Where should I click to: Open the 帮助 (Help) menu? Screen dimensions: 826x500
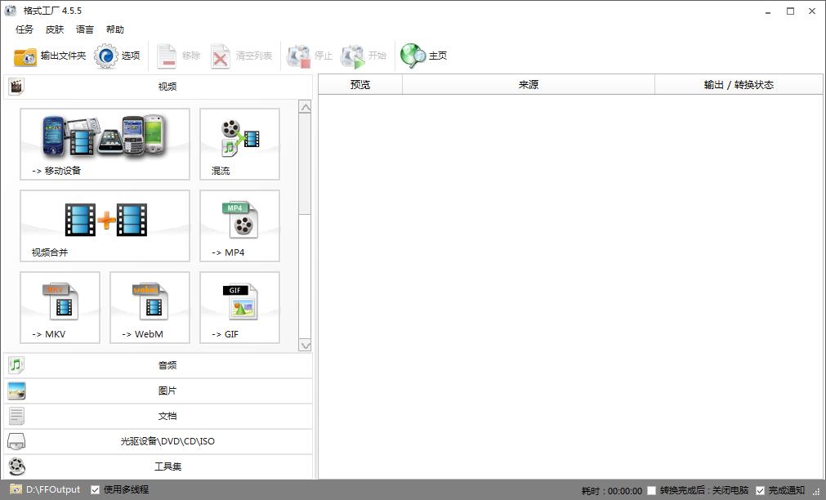click(114, 29)
